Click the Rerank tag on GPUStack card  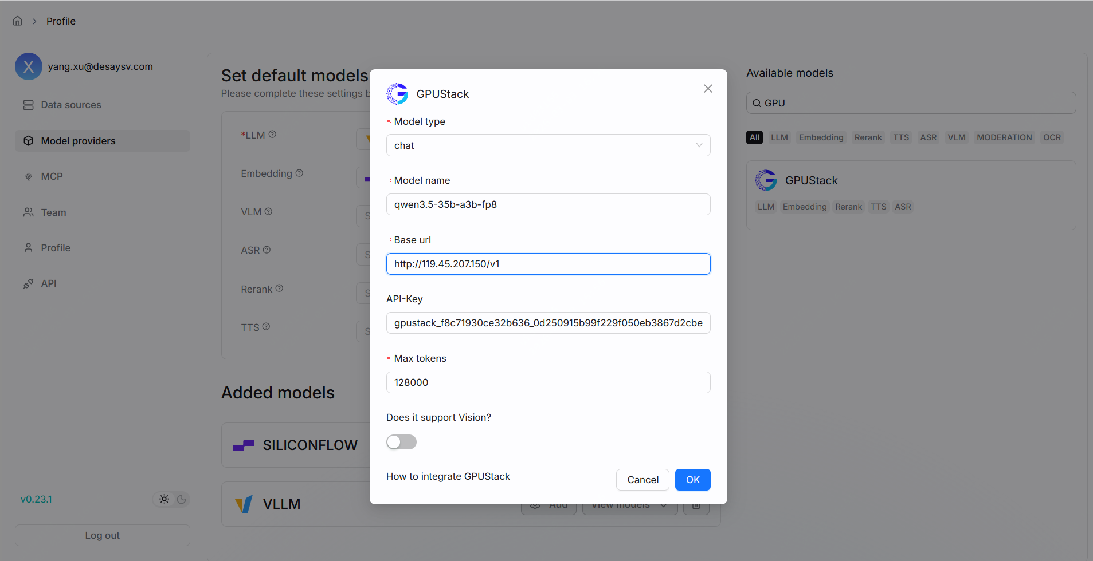pyautogui.click(x=848, y=207)
